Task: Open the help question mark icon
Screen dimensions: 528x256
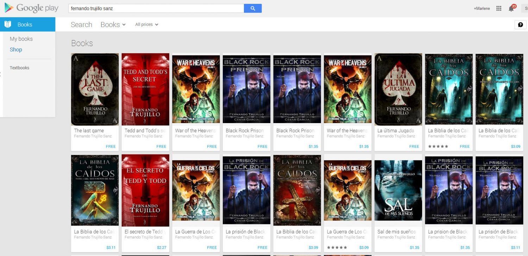Action: 521,24
